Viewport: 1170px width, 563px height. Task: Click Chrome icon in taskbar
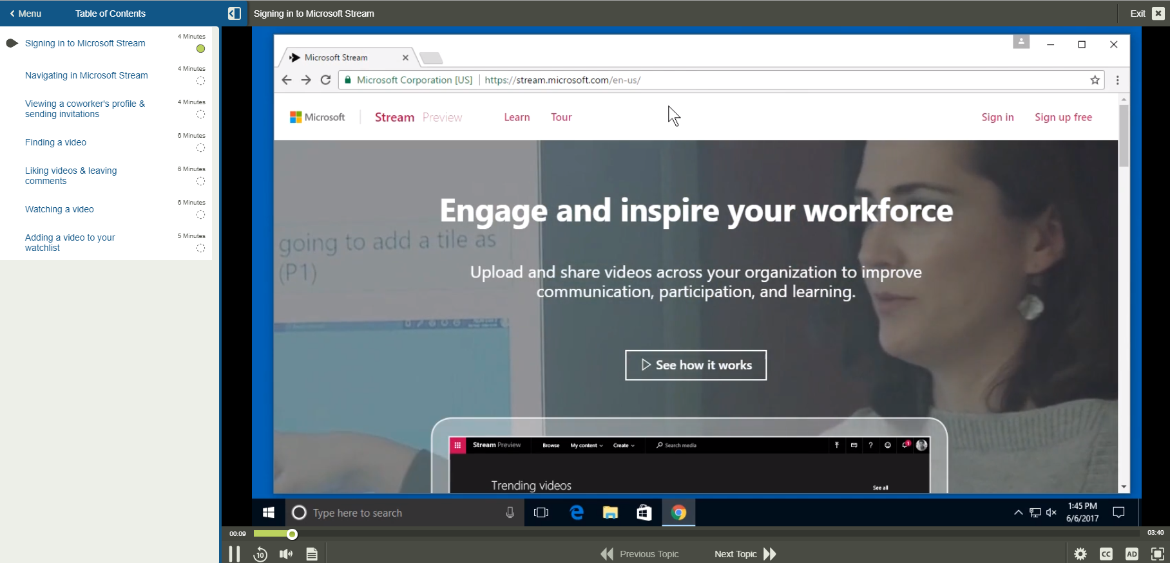tap(678, 512)
